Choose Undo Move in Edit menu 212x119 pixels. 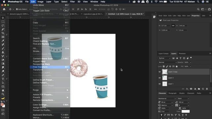50,5
